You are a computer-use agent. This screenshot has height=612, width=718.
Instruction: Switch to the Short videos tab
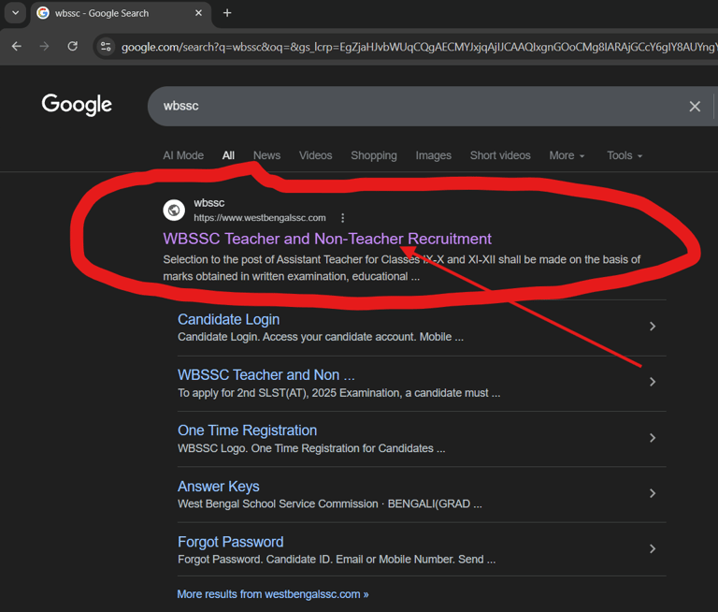(500, 155)
